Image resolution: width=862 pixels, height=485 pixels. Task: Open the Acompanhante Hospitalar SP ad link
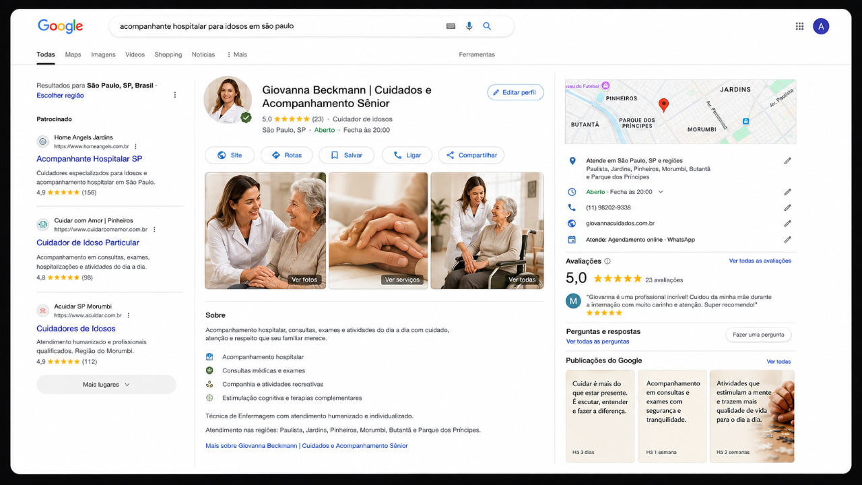(x=89, y=159)
